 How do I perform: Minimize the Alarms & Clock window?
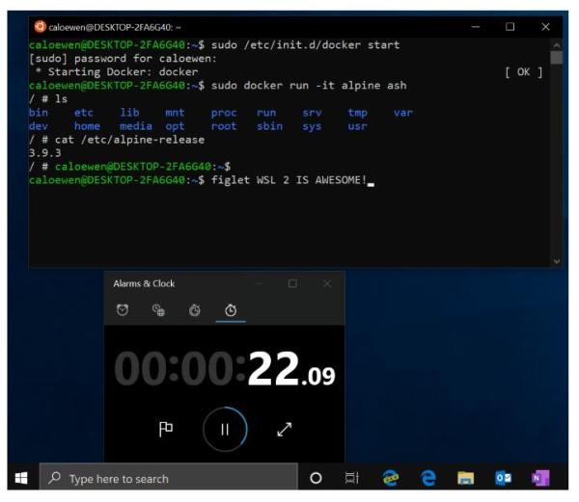pyautogui.click(x=259, y=283)
